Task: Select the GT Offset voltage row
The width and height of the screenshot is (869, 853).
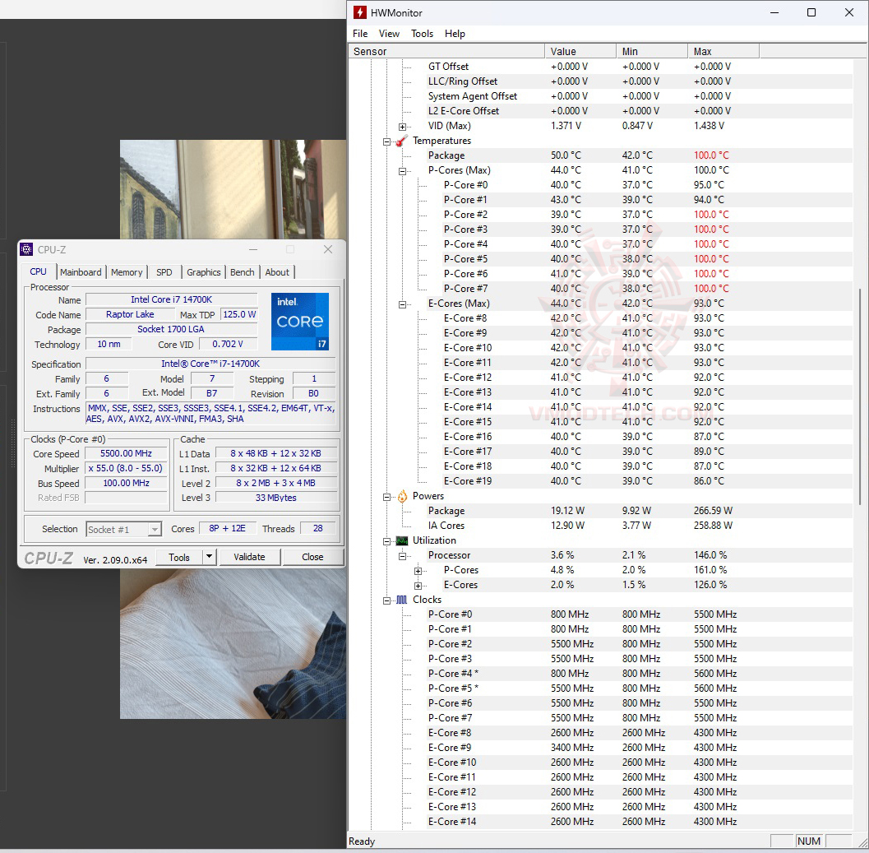Action: [x=640, y=67]
